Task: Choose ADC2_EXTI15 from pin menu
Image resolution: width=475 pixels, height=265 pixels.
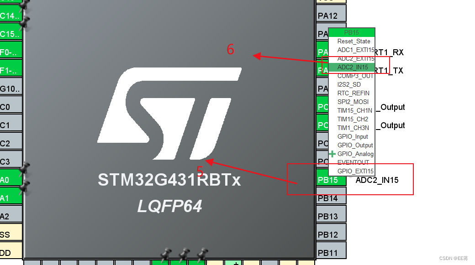Action: [x=356, y=58]
